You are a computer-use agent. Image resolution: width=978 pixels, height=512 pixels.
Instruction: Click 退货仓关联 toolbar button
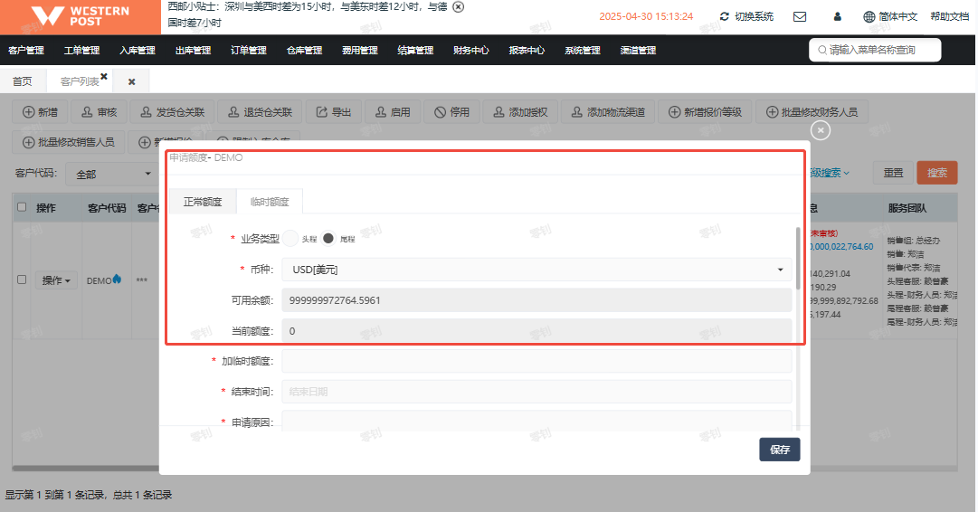click(x=260, y=112)
